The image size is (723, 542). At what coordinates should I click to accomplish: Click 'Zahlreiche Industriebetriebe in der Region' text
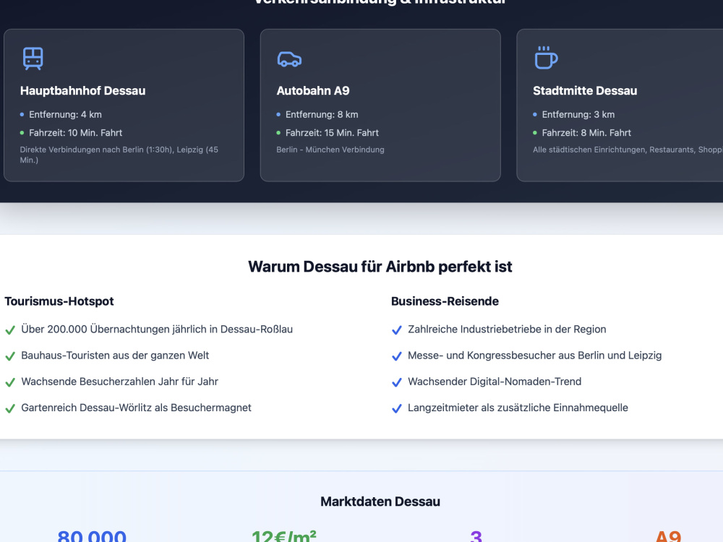tap(507, 330)
